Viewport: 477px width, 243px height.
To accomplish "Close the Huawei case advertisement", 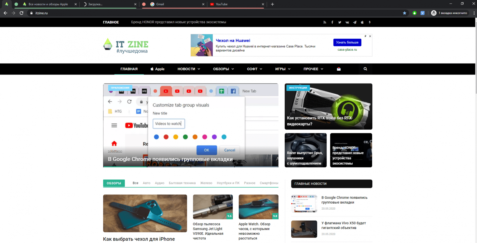I will coord(370,36).
